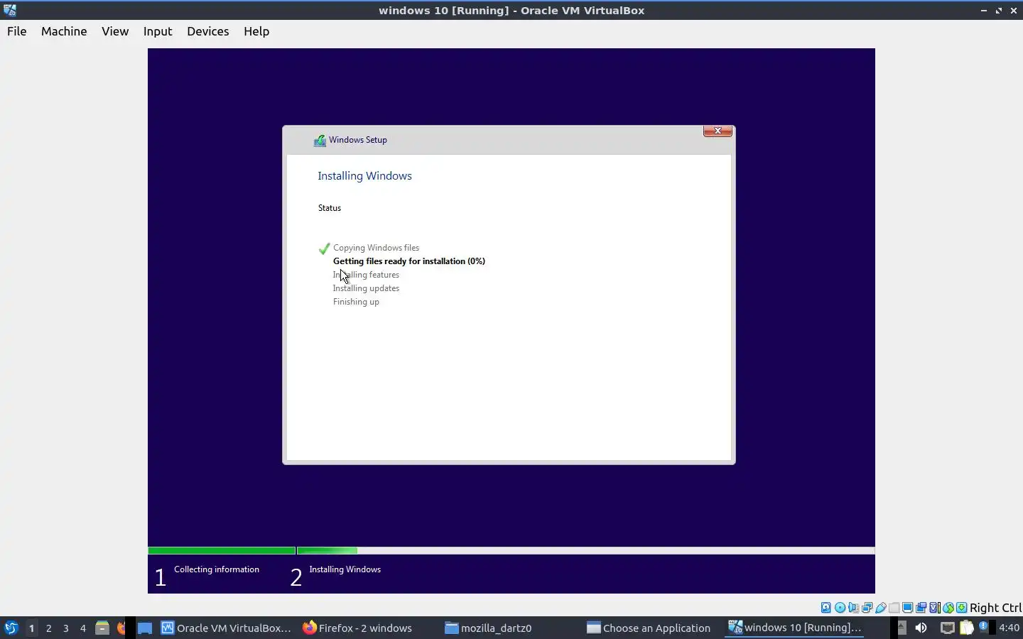
Task: Switch to workspace 2
Action: pos(48,628)
